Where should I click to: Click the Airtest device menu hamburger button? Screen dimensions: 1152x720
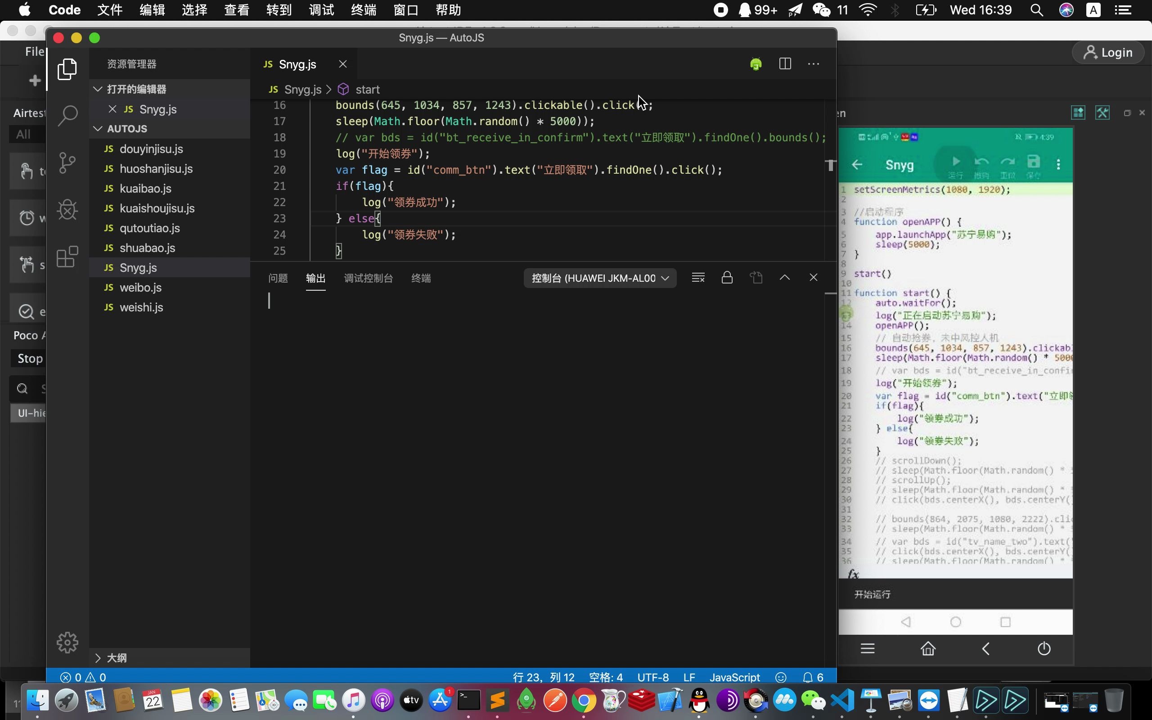pos(868,648)
